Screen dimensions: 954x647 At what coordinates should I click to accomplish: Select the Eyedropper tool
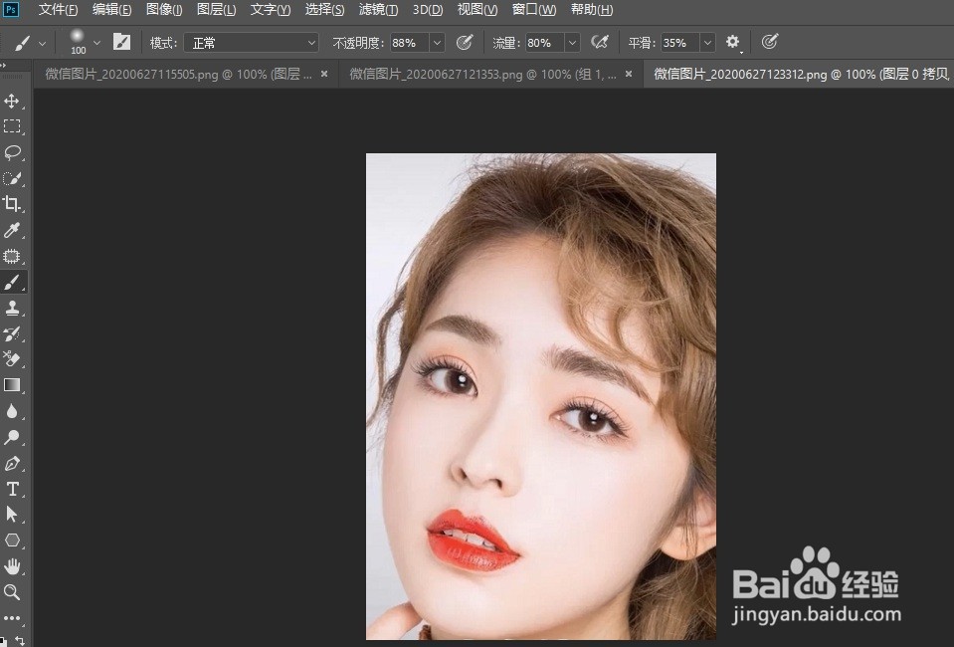(x=12, y=230)
